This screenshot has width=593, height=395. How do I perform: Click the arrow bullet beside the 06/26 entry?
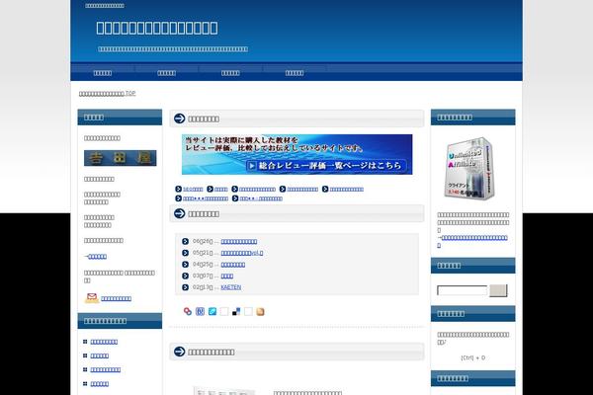coord(186,241)
